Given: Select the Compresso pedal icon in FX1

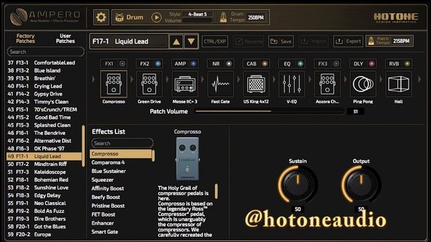Looking at the screenshot, I should point(114,84).
